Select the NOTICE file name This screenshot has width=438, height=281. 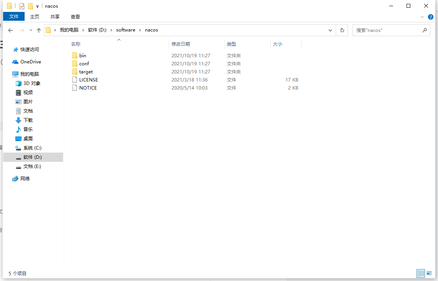tap(88, 88)
